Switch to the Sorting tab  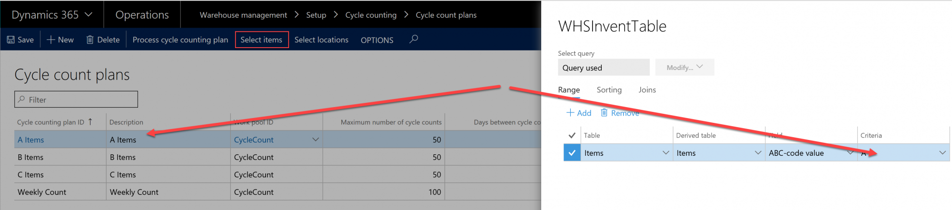pos(609,90)
